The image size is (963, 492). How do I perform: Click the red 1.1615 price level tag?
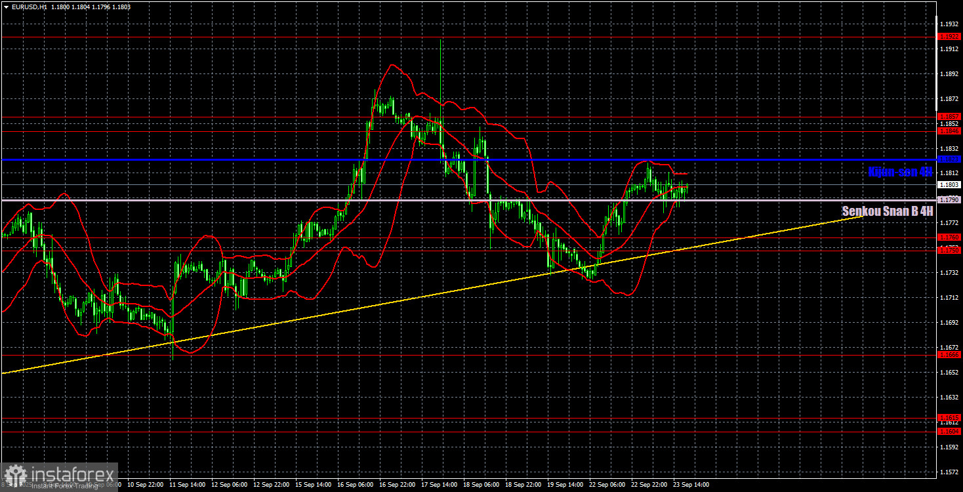click(x=949, y=417)
